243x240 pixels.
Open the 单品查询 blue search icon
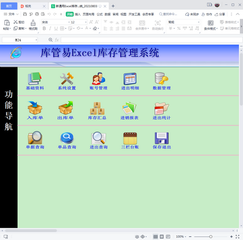click(67, 138)
